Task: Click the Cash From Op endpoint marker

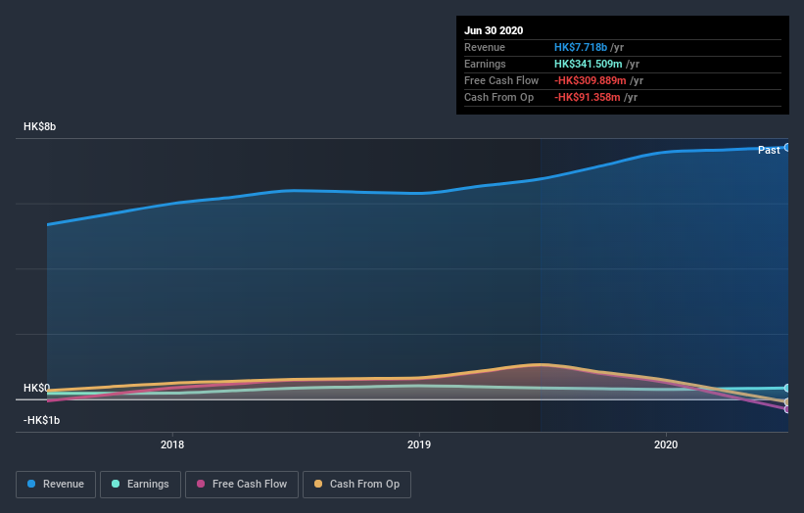Action: click(x=787, y=401)
